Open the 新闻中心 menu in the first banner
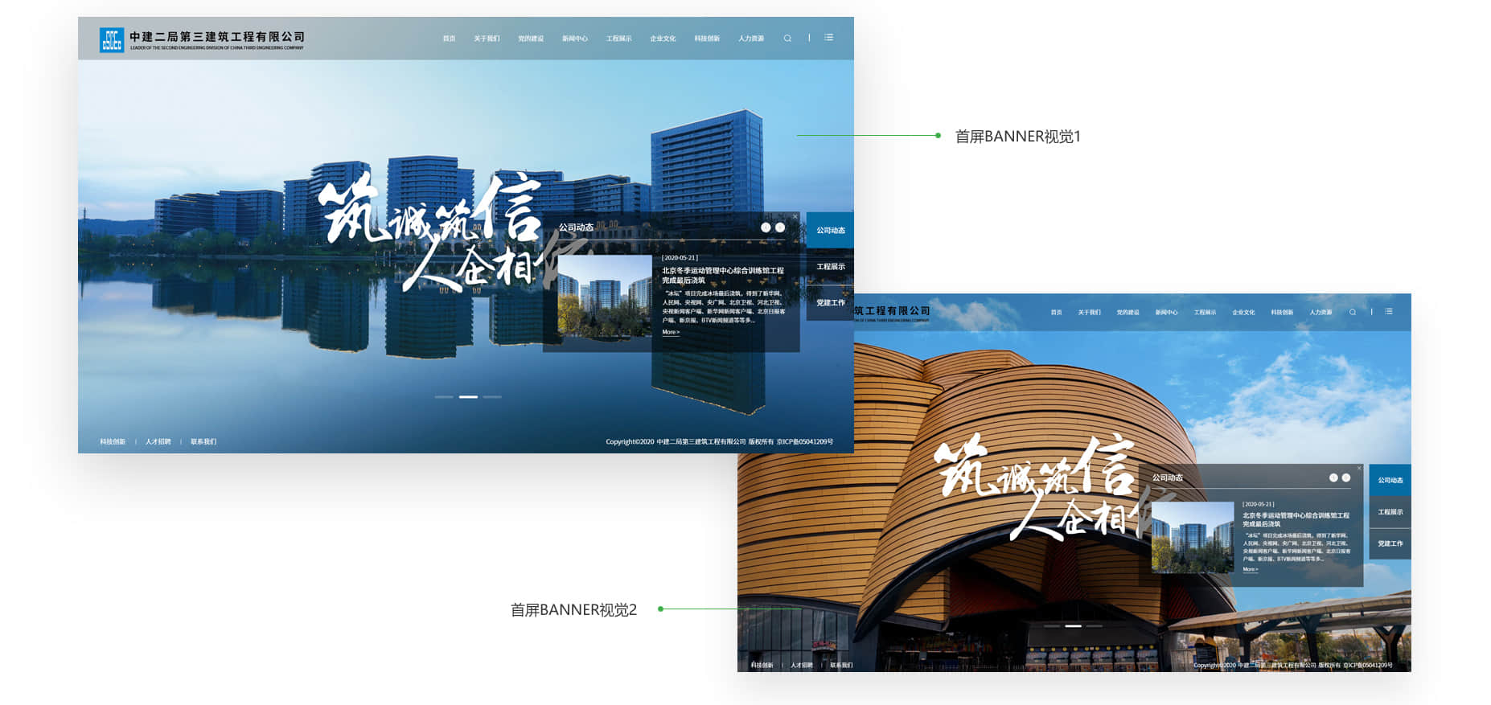Viewport: 1491px width, 705px height. tap(574, 39)
